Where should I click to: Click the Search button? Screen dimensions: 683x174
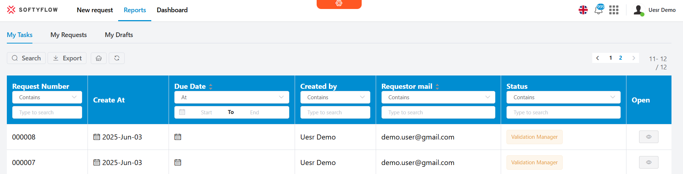point(26,58)
